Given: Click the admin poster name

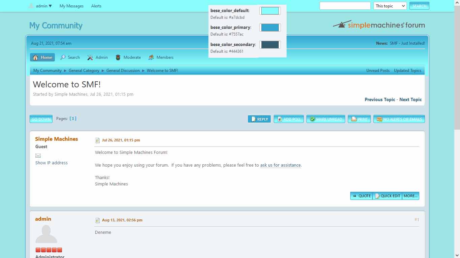Looking at the screenshot, I should pyautogui.click(x=43, y=219).
